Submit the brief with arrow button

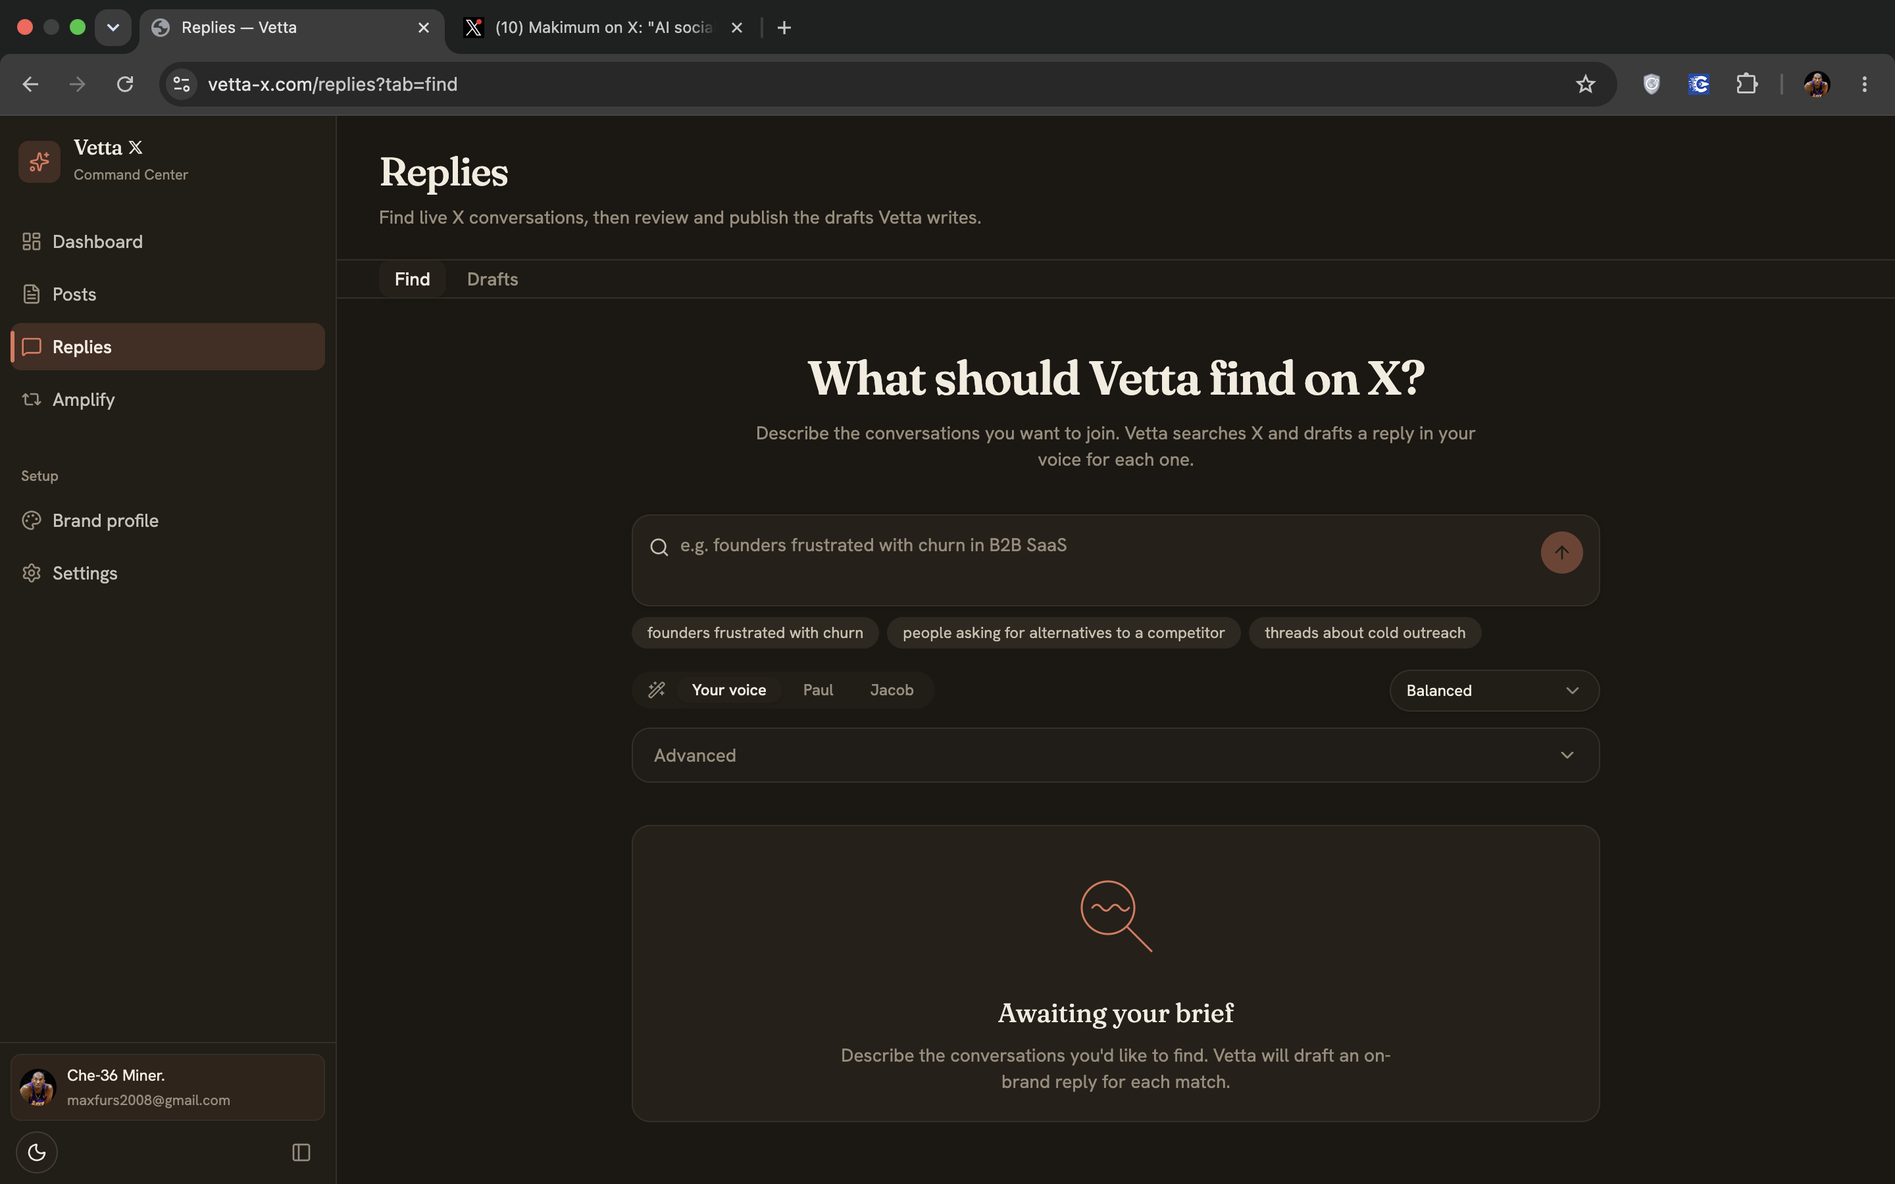[1561, 552]
